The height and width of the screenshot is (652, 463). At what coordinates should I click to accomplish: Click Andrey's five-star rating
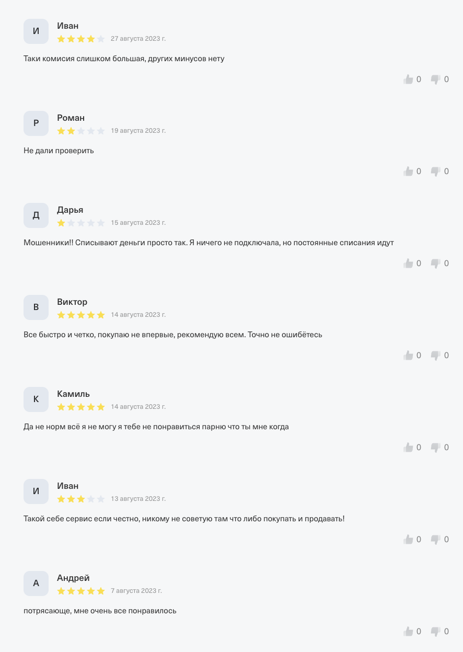tap(81, 591)
